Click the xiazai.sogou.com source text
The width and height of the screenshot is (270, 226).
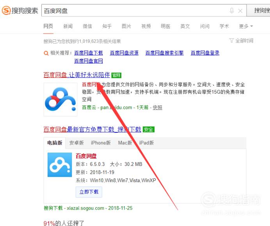coord(85,208)
